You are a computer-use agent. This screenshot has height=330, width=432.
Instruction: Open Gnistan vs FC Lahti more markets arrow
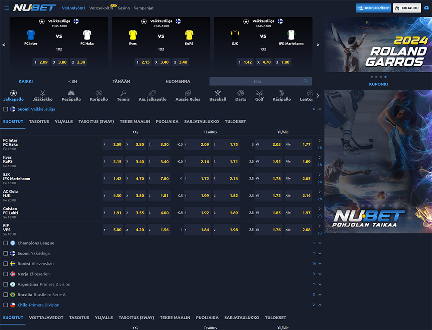[x=320, y=209]
